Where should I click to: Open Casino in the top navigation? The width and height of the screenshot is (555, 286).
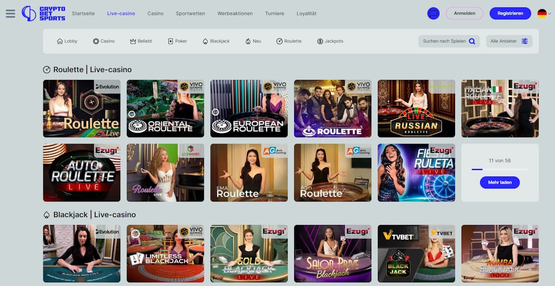155,13
